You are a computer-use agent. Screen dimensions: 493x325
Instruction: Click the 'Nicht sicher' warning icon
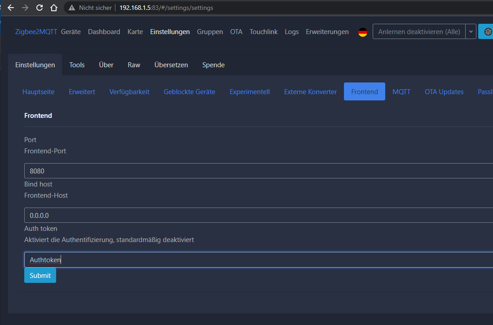coord(72,8)
